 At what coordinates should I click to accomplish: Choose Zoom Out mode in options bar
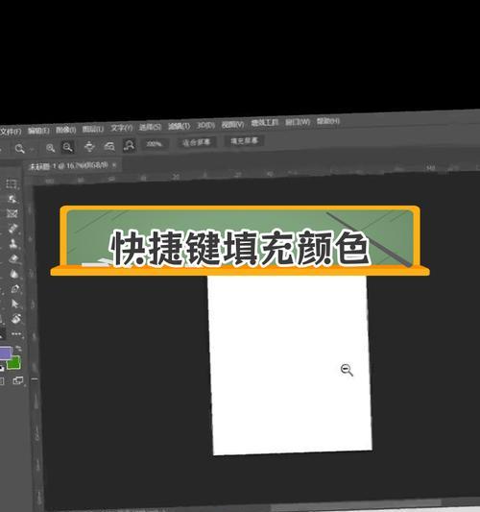(67, 147)
